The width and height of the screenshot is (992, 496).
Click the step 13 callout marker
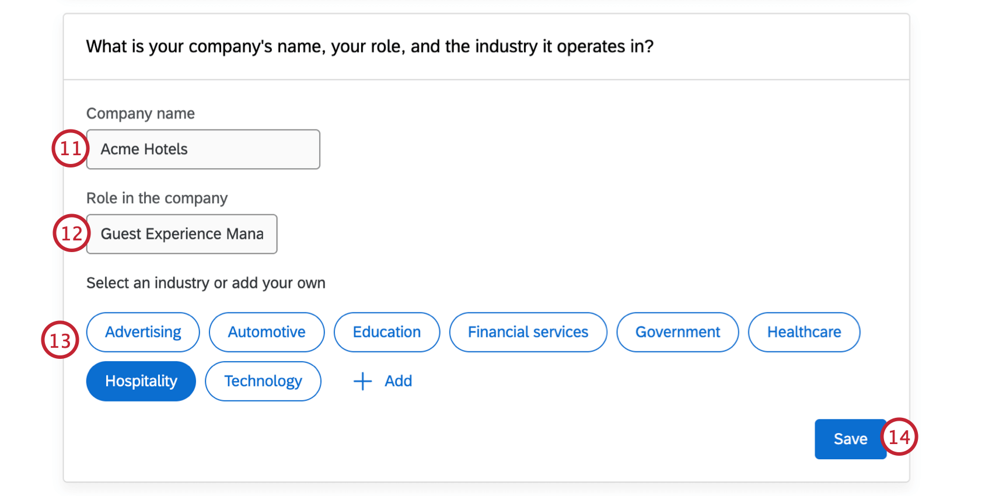[60, 340]
